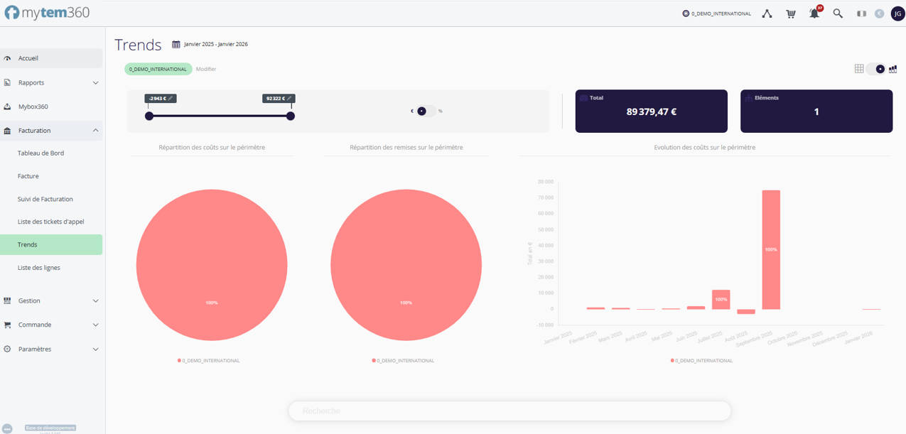Edit the minimum -2943 € value pencil

click(x=171, y=99)
